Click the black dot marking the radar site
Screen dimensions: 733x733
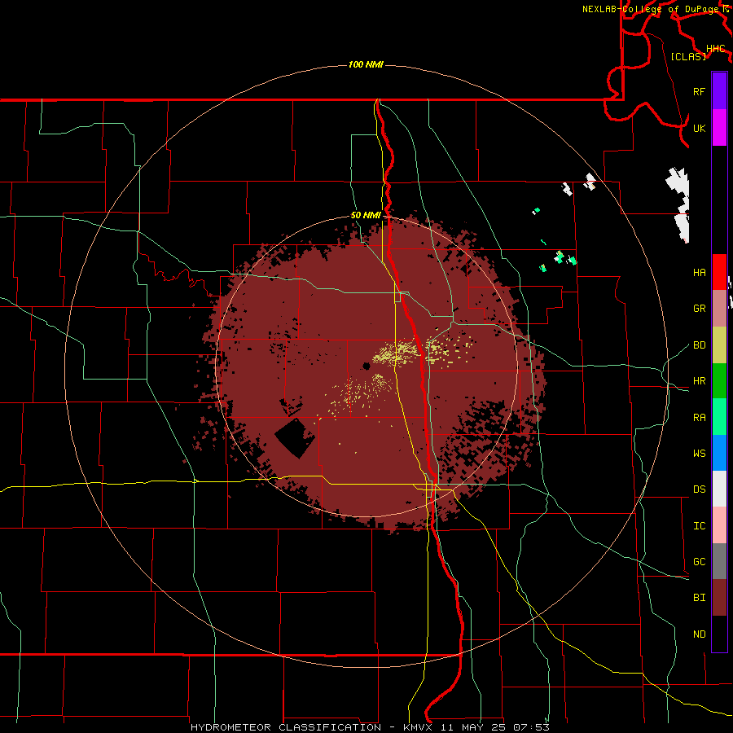tap(366, 366)
